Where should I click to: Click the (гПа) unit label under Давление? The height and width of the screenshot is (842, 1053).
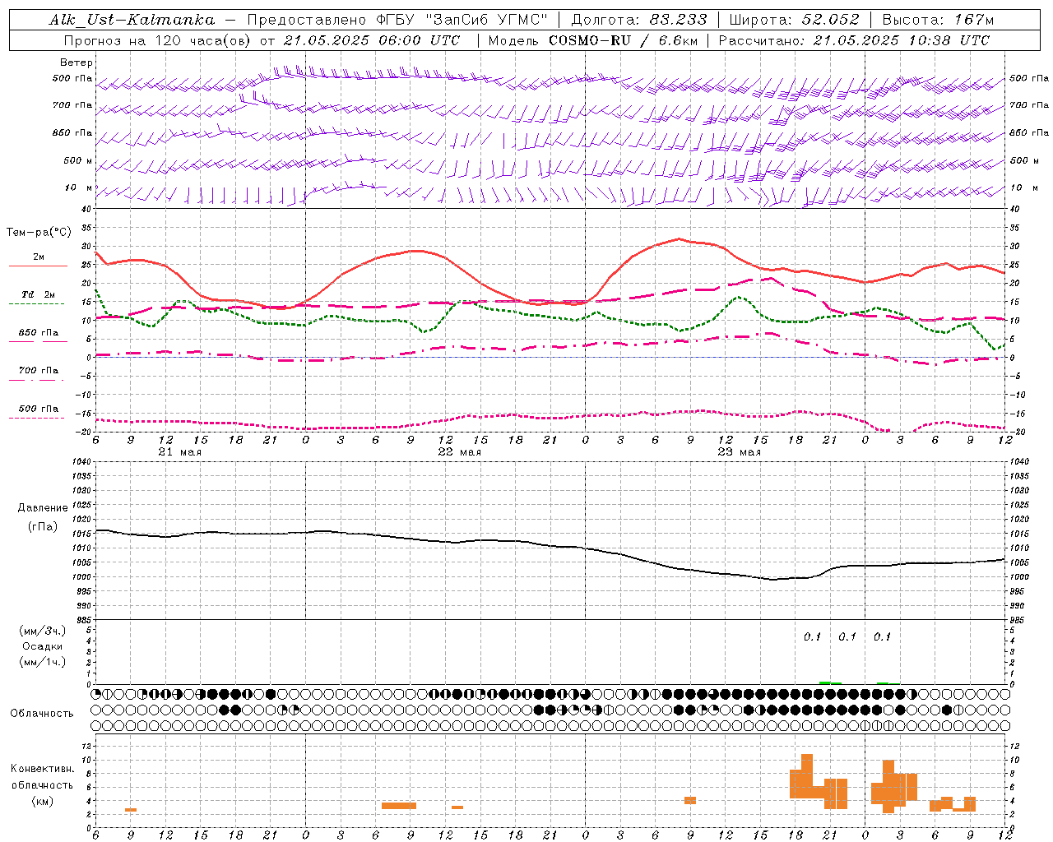coord(43,527)
